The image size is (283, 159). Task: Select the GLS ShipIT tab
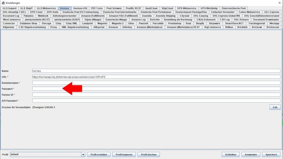point(27,8)
